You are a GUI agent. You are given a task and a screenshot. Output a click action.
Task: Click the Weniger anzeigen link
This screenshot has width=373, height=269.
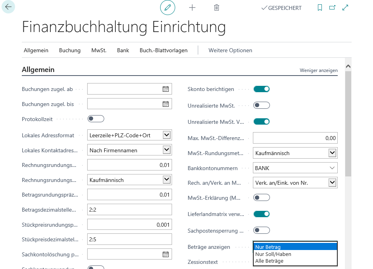click(318, 70)
